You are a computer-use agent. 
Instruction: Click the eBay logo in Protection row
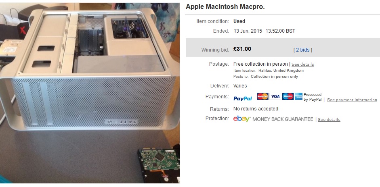[x=241, y=119]
